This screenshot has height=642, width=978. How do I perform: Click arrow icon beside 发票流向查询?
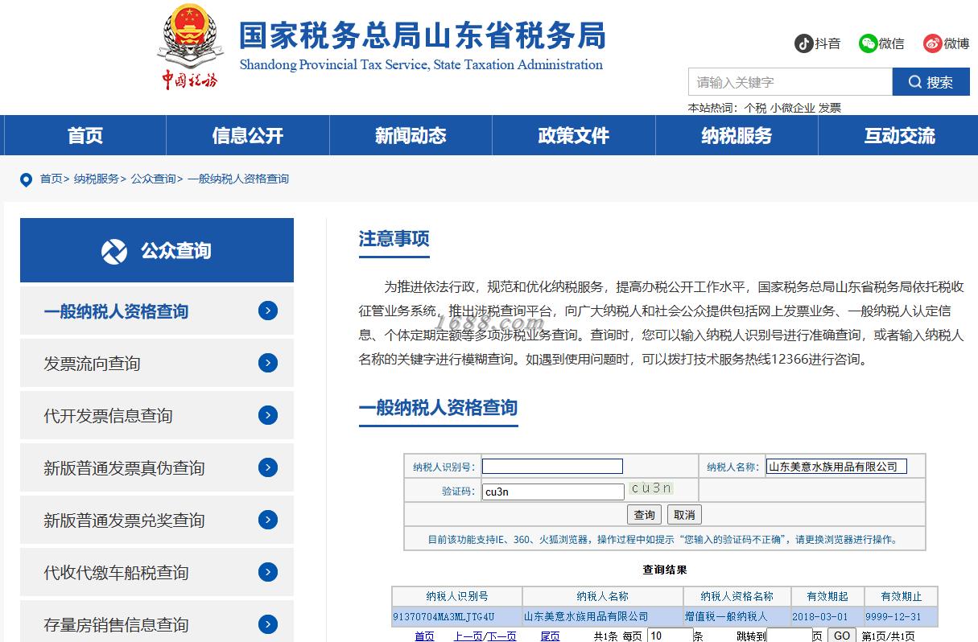pyautogui.click(x=268, y=363)
